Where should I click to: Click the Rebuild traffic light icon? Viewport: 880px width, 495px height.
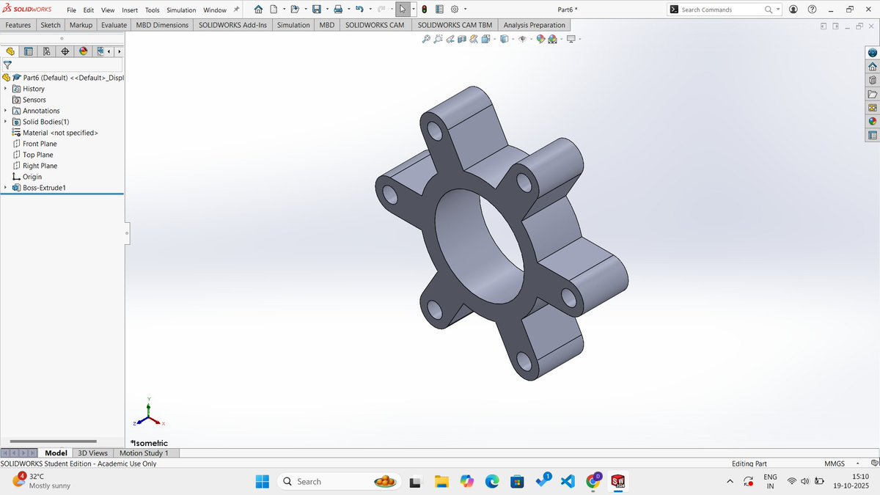pyautogui.click(x=425, y=10)
